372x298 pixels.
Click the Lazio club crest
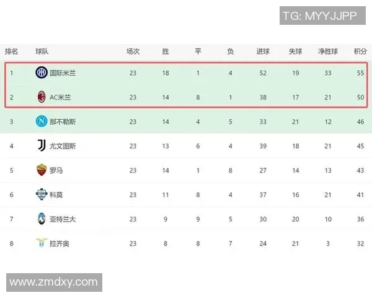pos(42,243)
